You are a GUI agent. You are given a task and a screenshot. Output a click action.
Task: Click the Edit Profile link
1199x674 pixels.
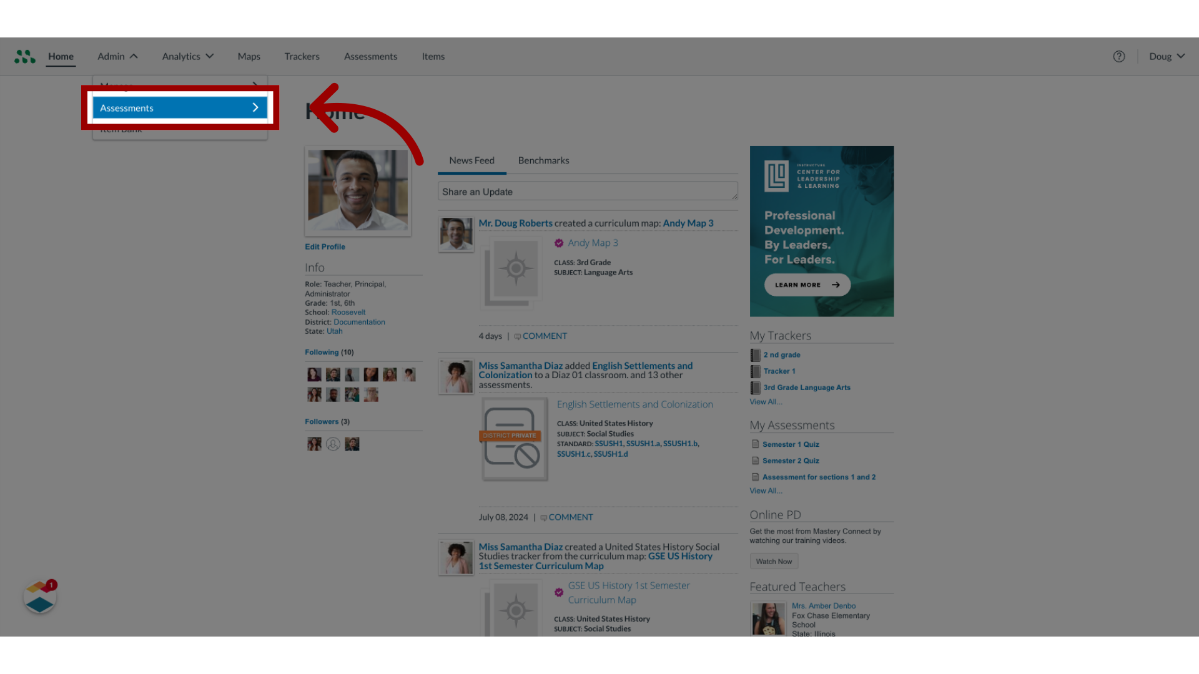pyautogui.click(x=325, y=246)
